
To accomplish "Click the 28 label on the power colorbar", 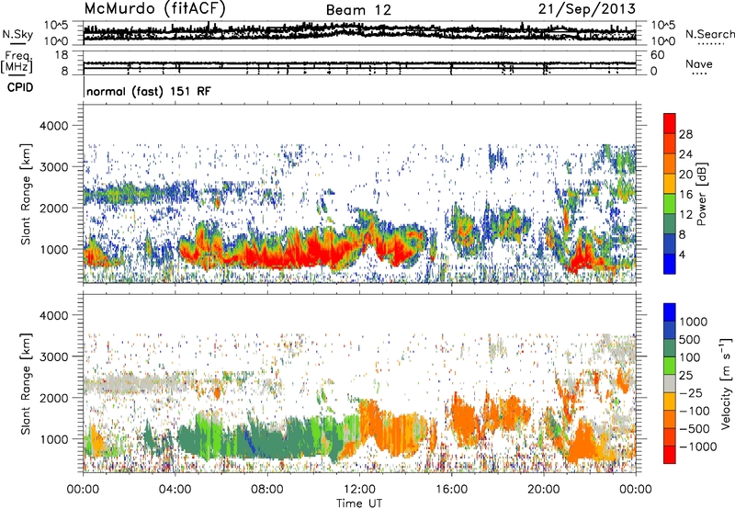I will [x=685, y=134].
